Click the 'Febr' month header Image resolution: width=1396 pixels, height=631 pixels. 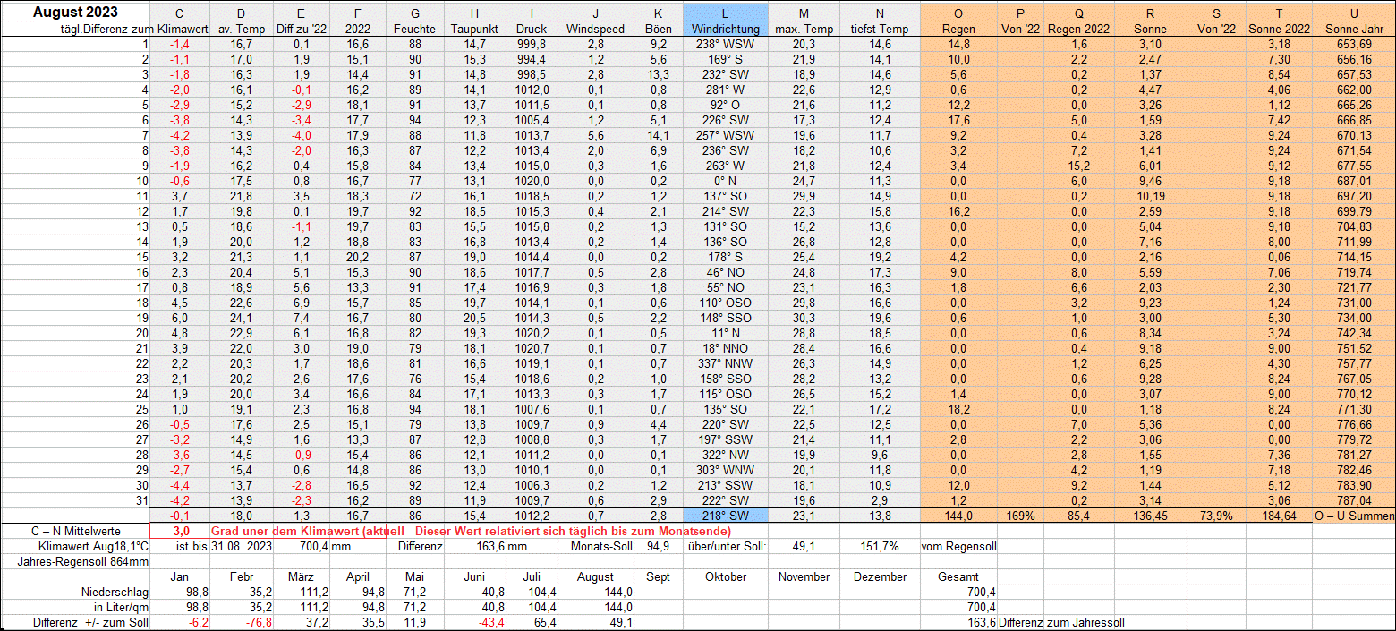tap(241, 576)
